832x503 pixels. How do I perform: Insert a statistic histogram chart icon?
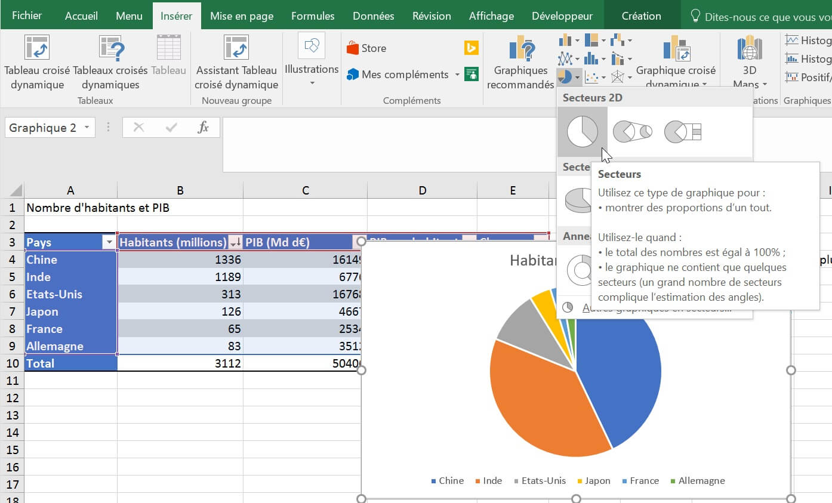pyautogui.click(x=591, y=58)
